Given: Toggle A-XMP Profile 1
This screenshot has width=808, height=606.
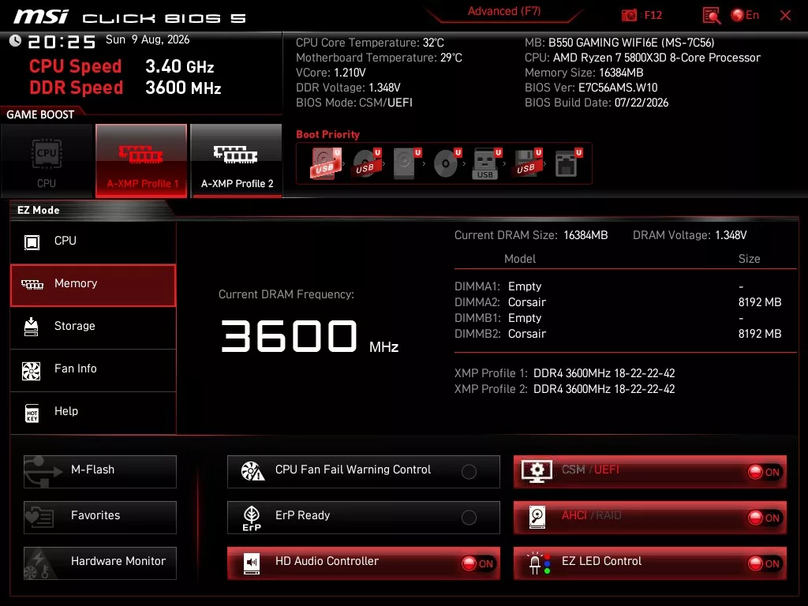Looking at the screenshot, I should (x=141, y=161).
